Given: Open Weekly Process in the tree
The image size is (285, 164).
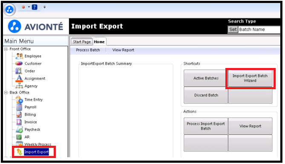Looking at the screenshot, I should pyautogui.click(x=38, y=144).
